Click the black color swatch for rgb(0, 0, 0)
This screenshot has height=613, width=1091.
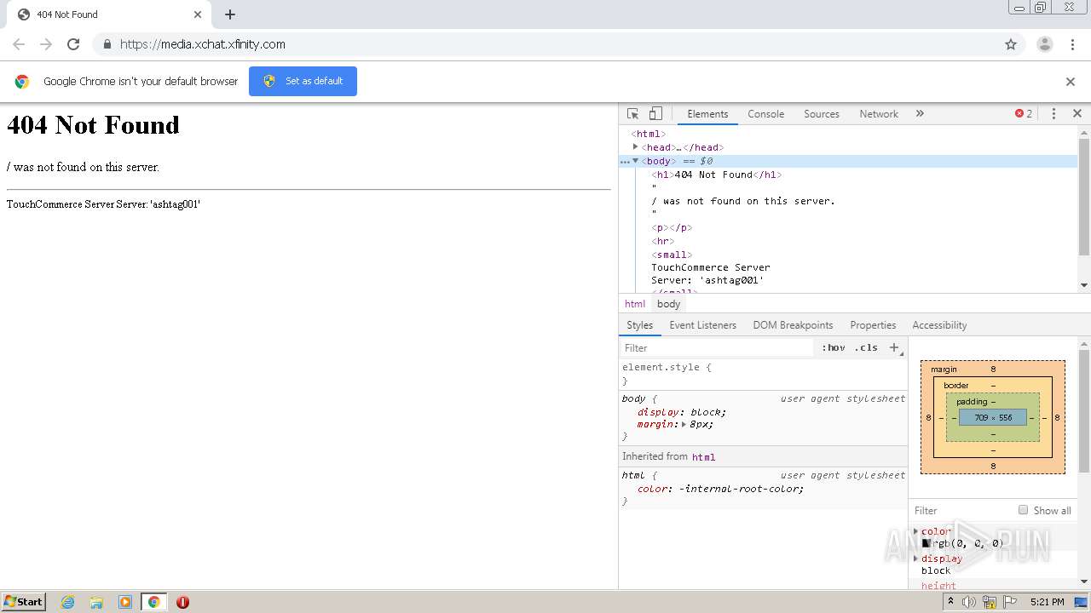926,543
